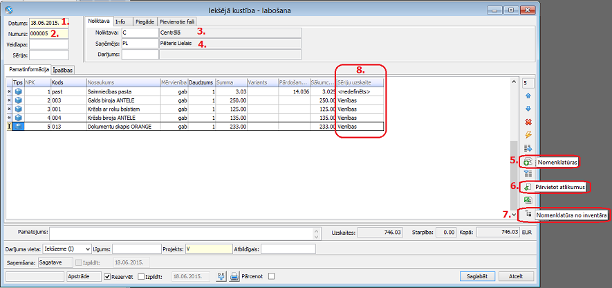Click the Datums date field

pyautogui.click(x=49, y=23)
